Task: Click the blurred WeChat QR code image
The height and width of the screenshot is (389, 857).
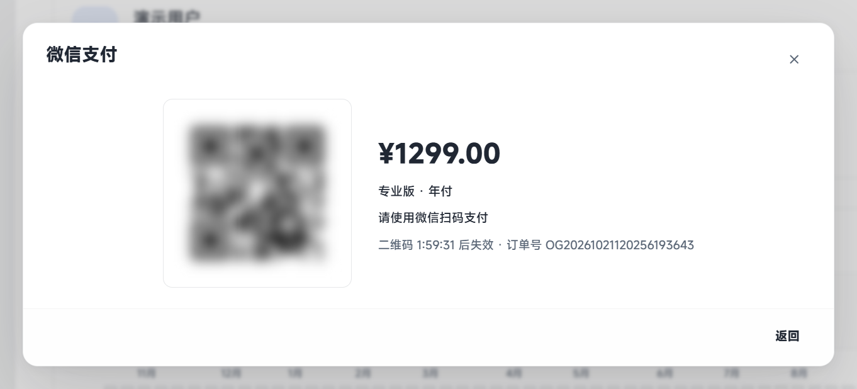Action: (x=257, y=193)
